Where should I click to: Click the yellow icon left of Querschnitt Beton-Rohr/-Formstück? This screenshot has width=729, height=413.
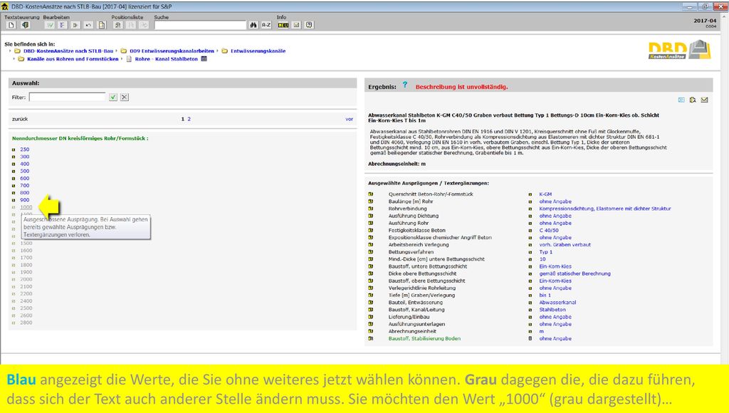(370, 194)
